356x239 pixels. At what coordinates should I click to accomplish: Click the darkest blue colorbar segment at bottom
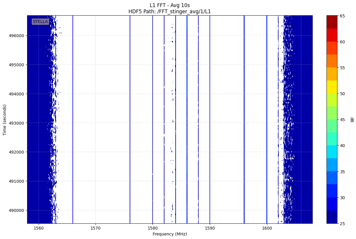332,217
